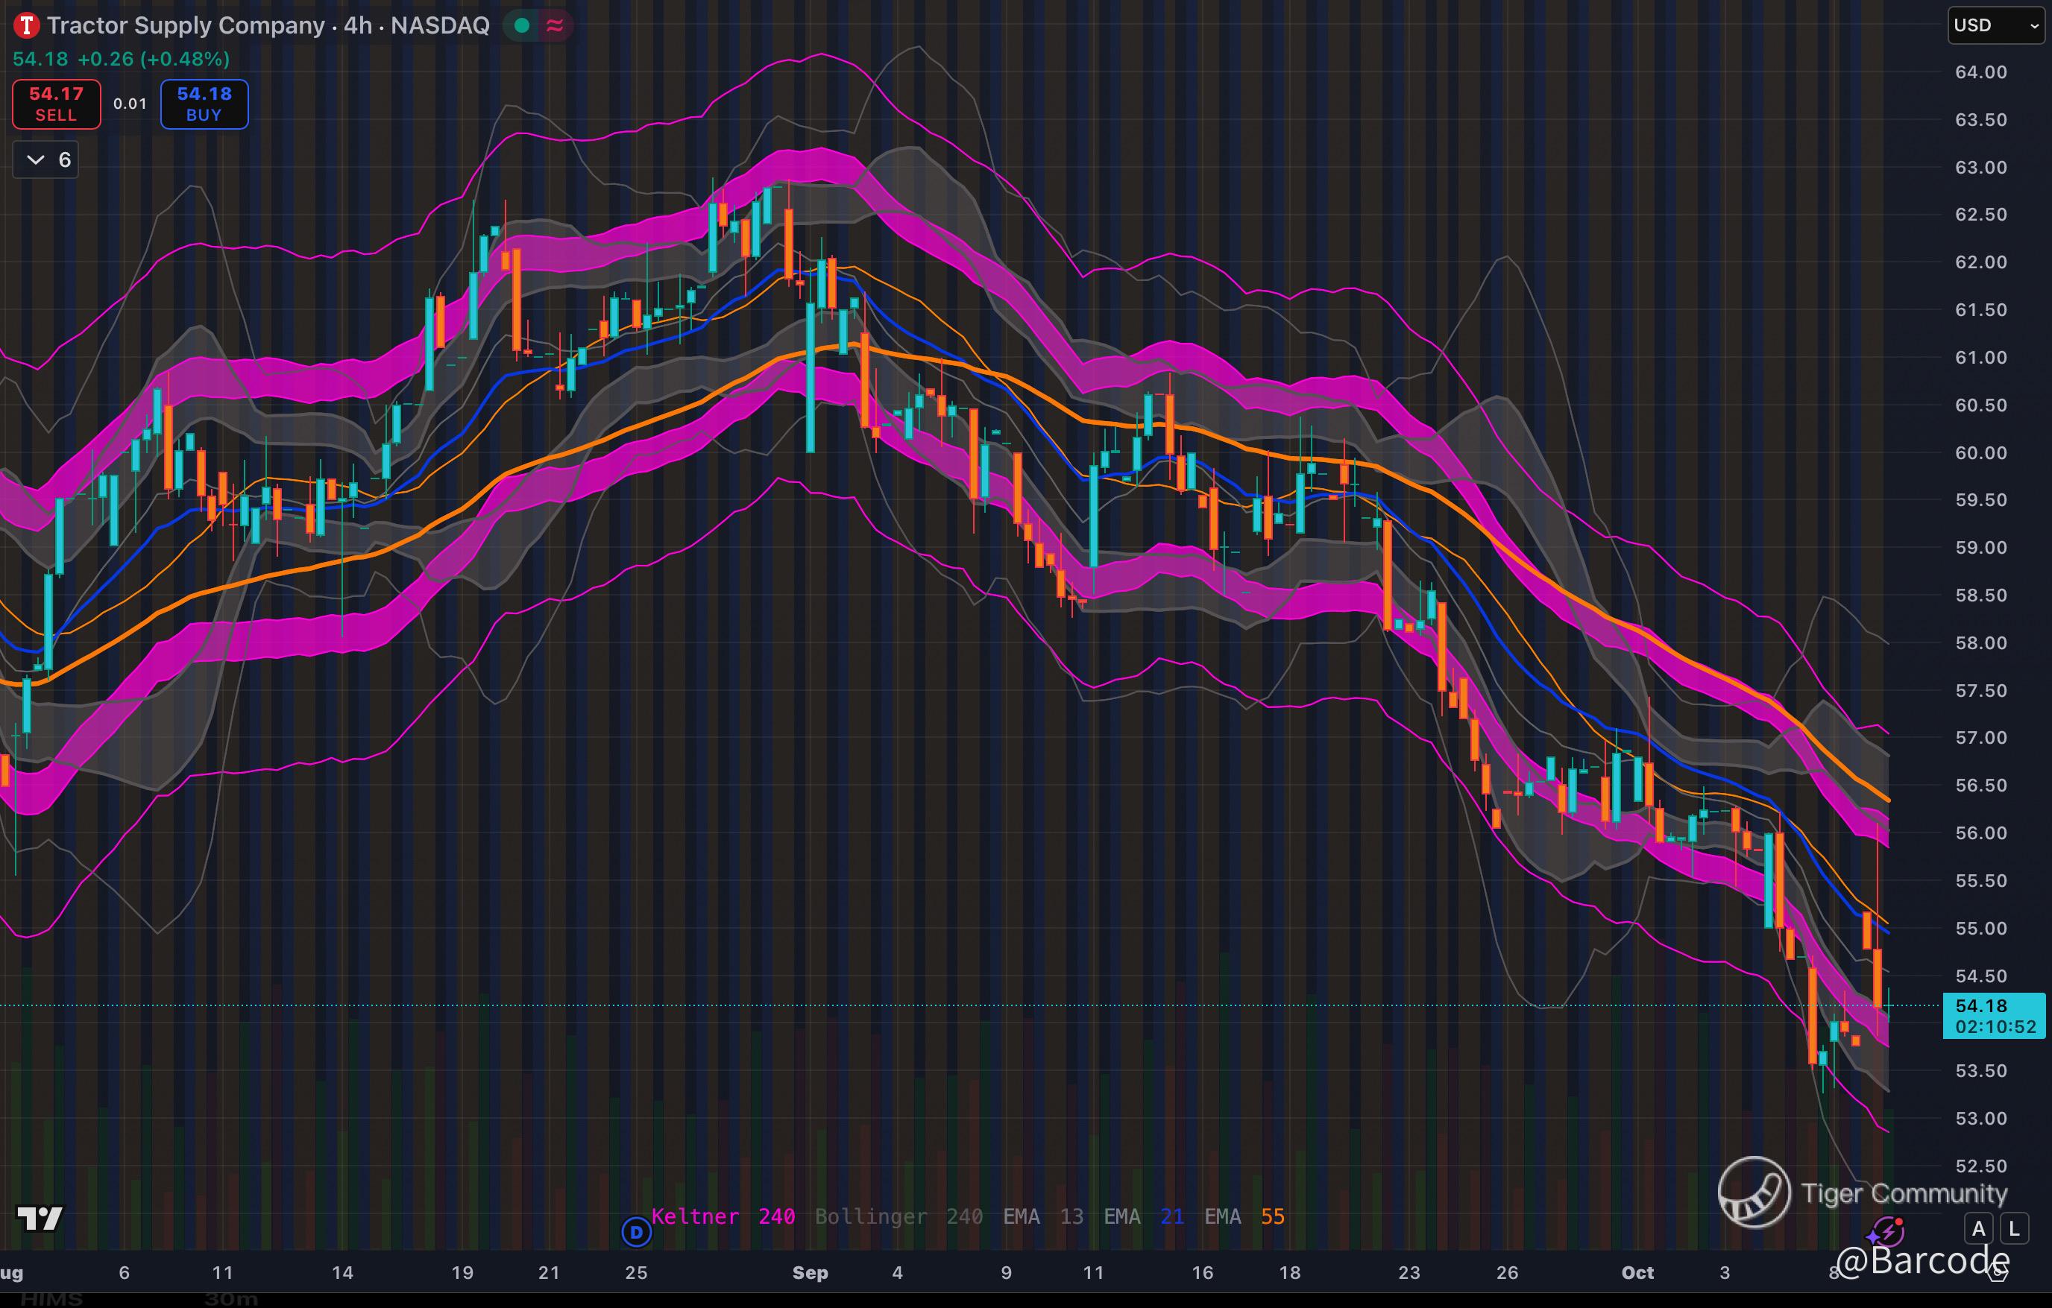
Task: Toggle auto scale with the A button
Action: [1979, 1229]
